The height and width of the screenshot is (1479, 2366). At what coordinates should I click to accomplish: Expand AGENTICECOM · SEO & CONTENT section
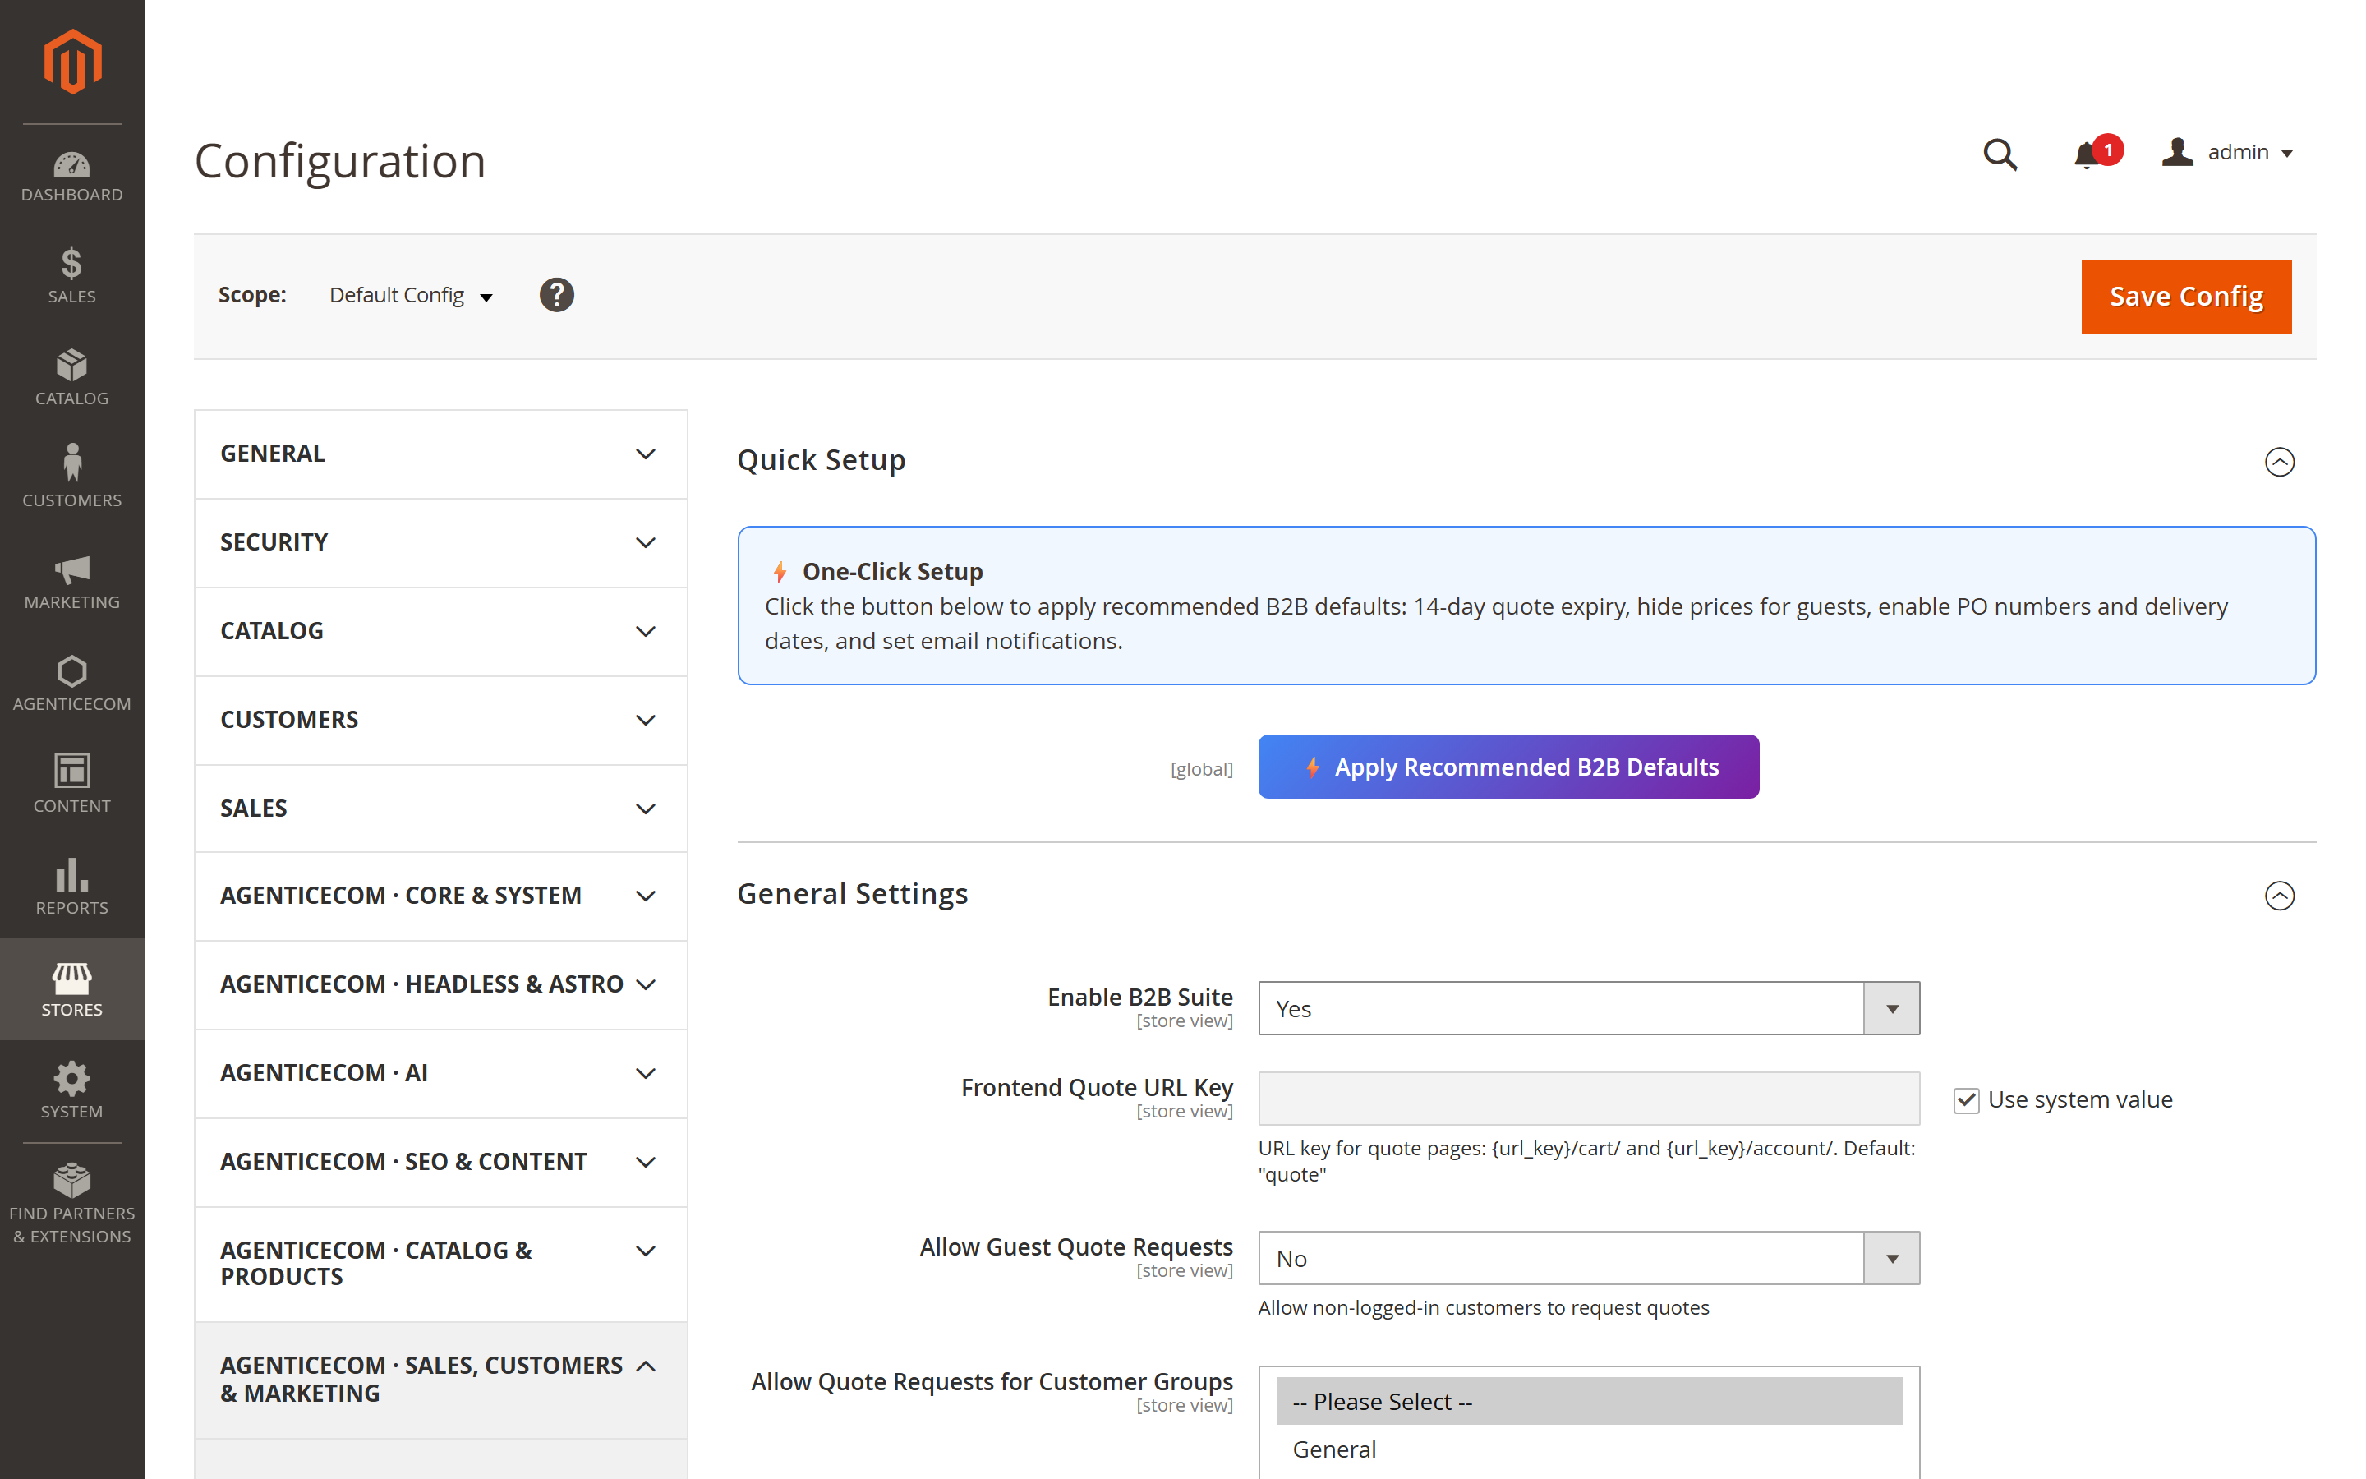pos(440,1162)
